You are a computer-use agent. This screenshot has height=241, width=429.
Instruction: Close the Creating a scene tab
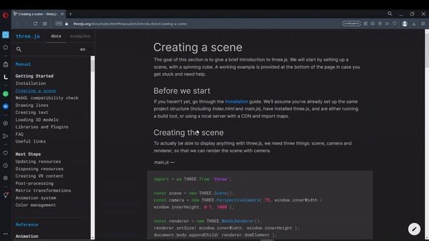click(62, 14)
